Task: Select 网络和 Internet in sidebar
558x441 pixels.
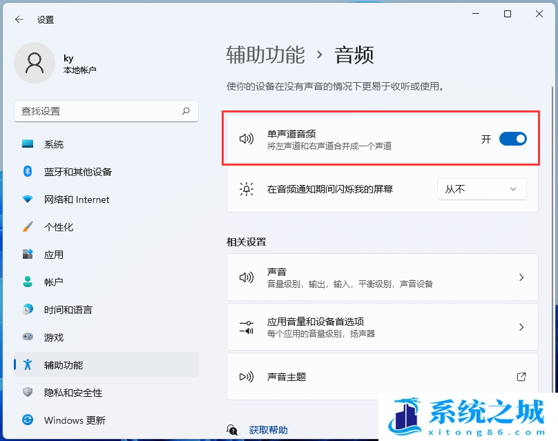Action: [x=77, y=199]
